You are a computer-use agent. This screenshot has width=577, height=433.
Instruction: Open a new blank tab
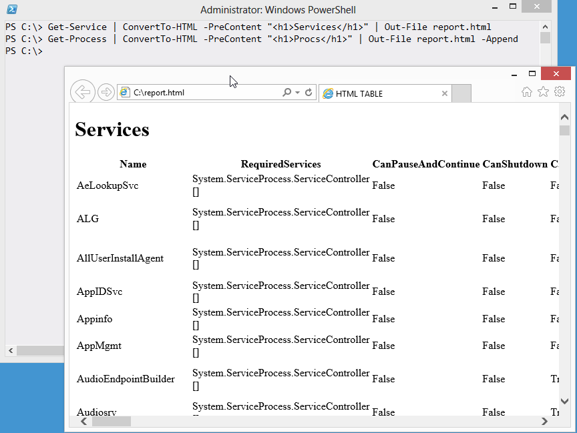point(461,94)
